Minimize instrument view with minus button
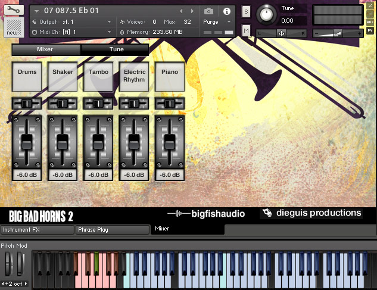 (370, 14)
